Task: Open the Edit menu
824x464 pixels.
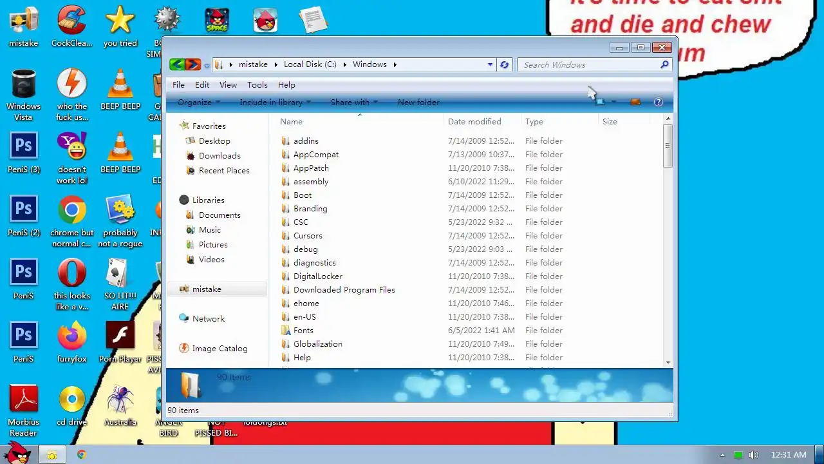Action: click(x=202, y=84)
